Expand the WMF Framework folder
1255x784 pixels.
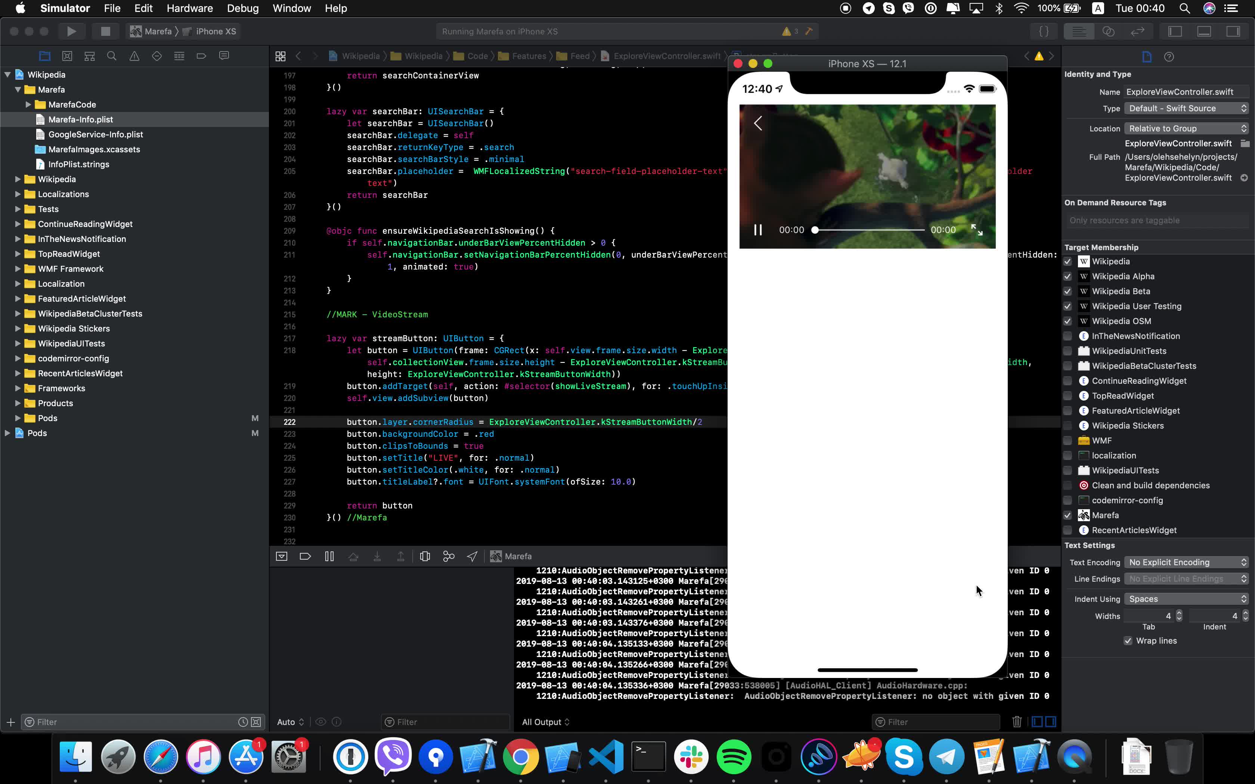pyautogui.click(x=18, y=269)
